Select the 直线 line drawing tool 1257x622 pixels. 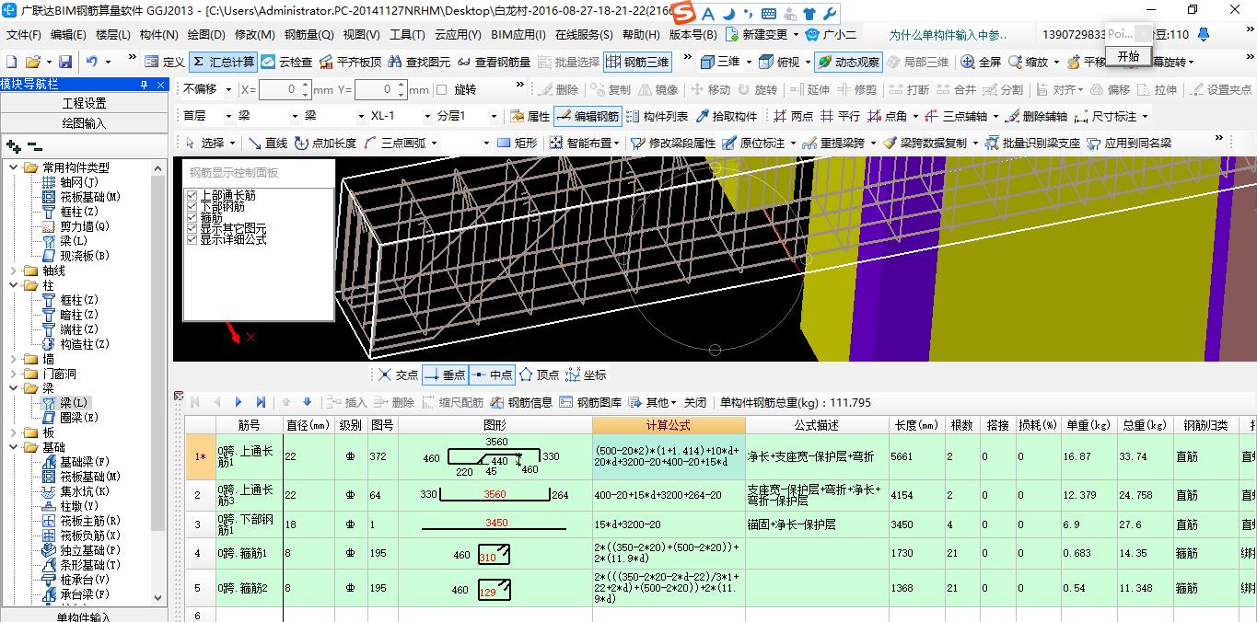click(x=267, y=143)
